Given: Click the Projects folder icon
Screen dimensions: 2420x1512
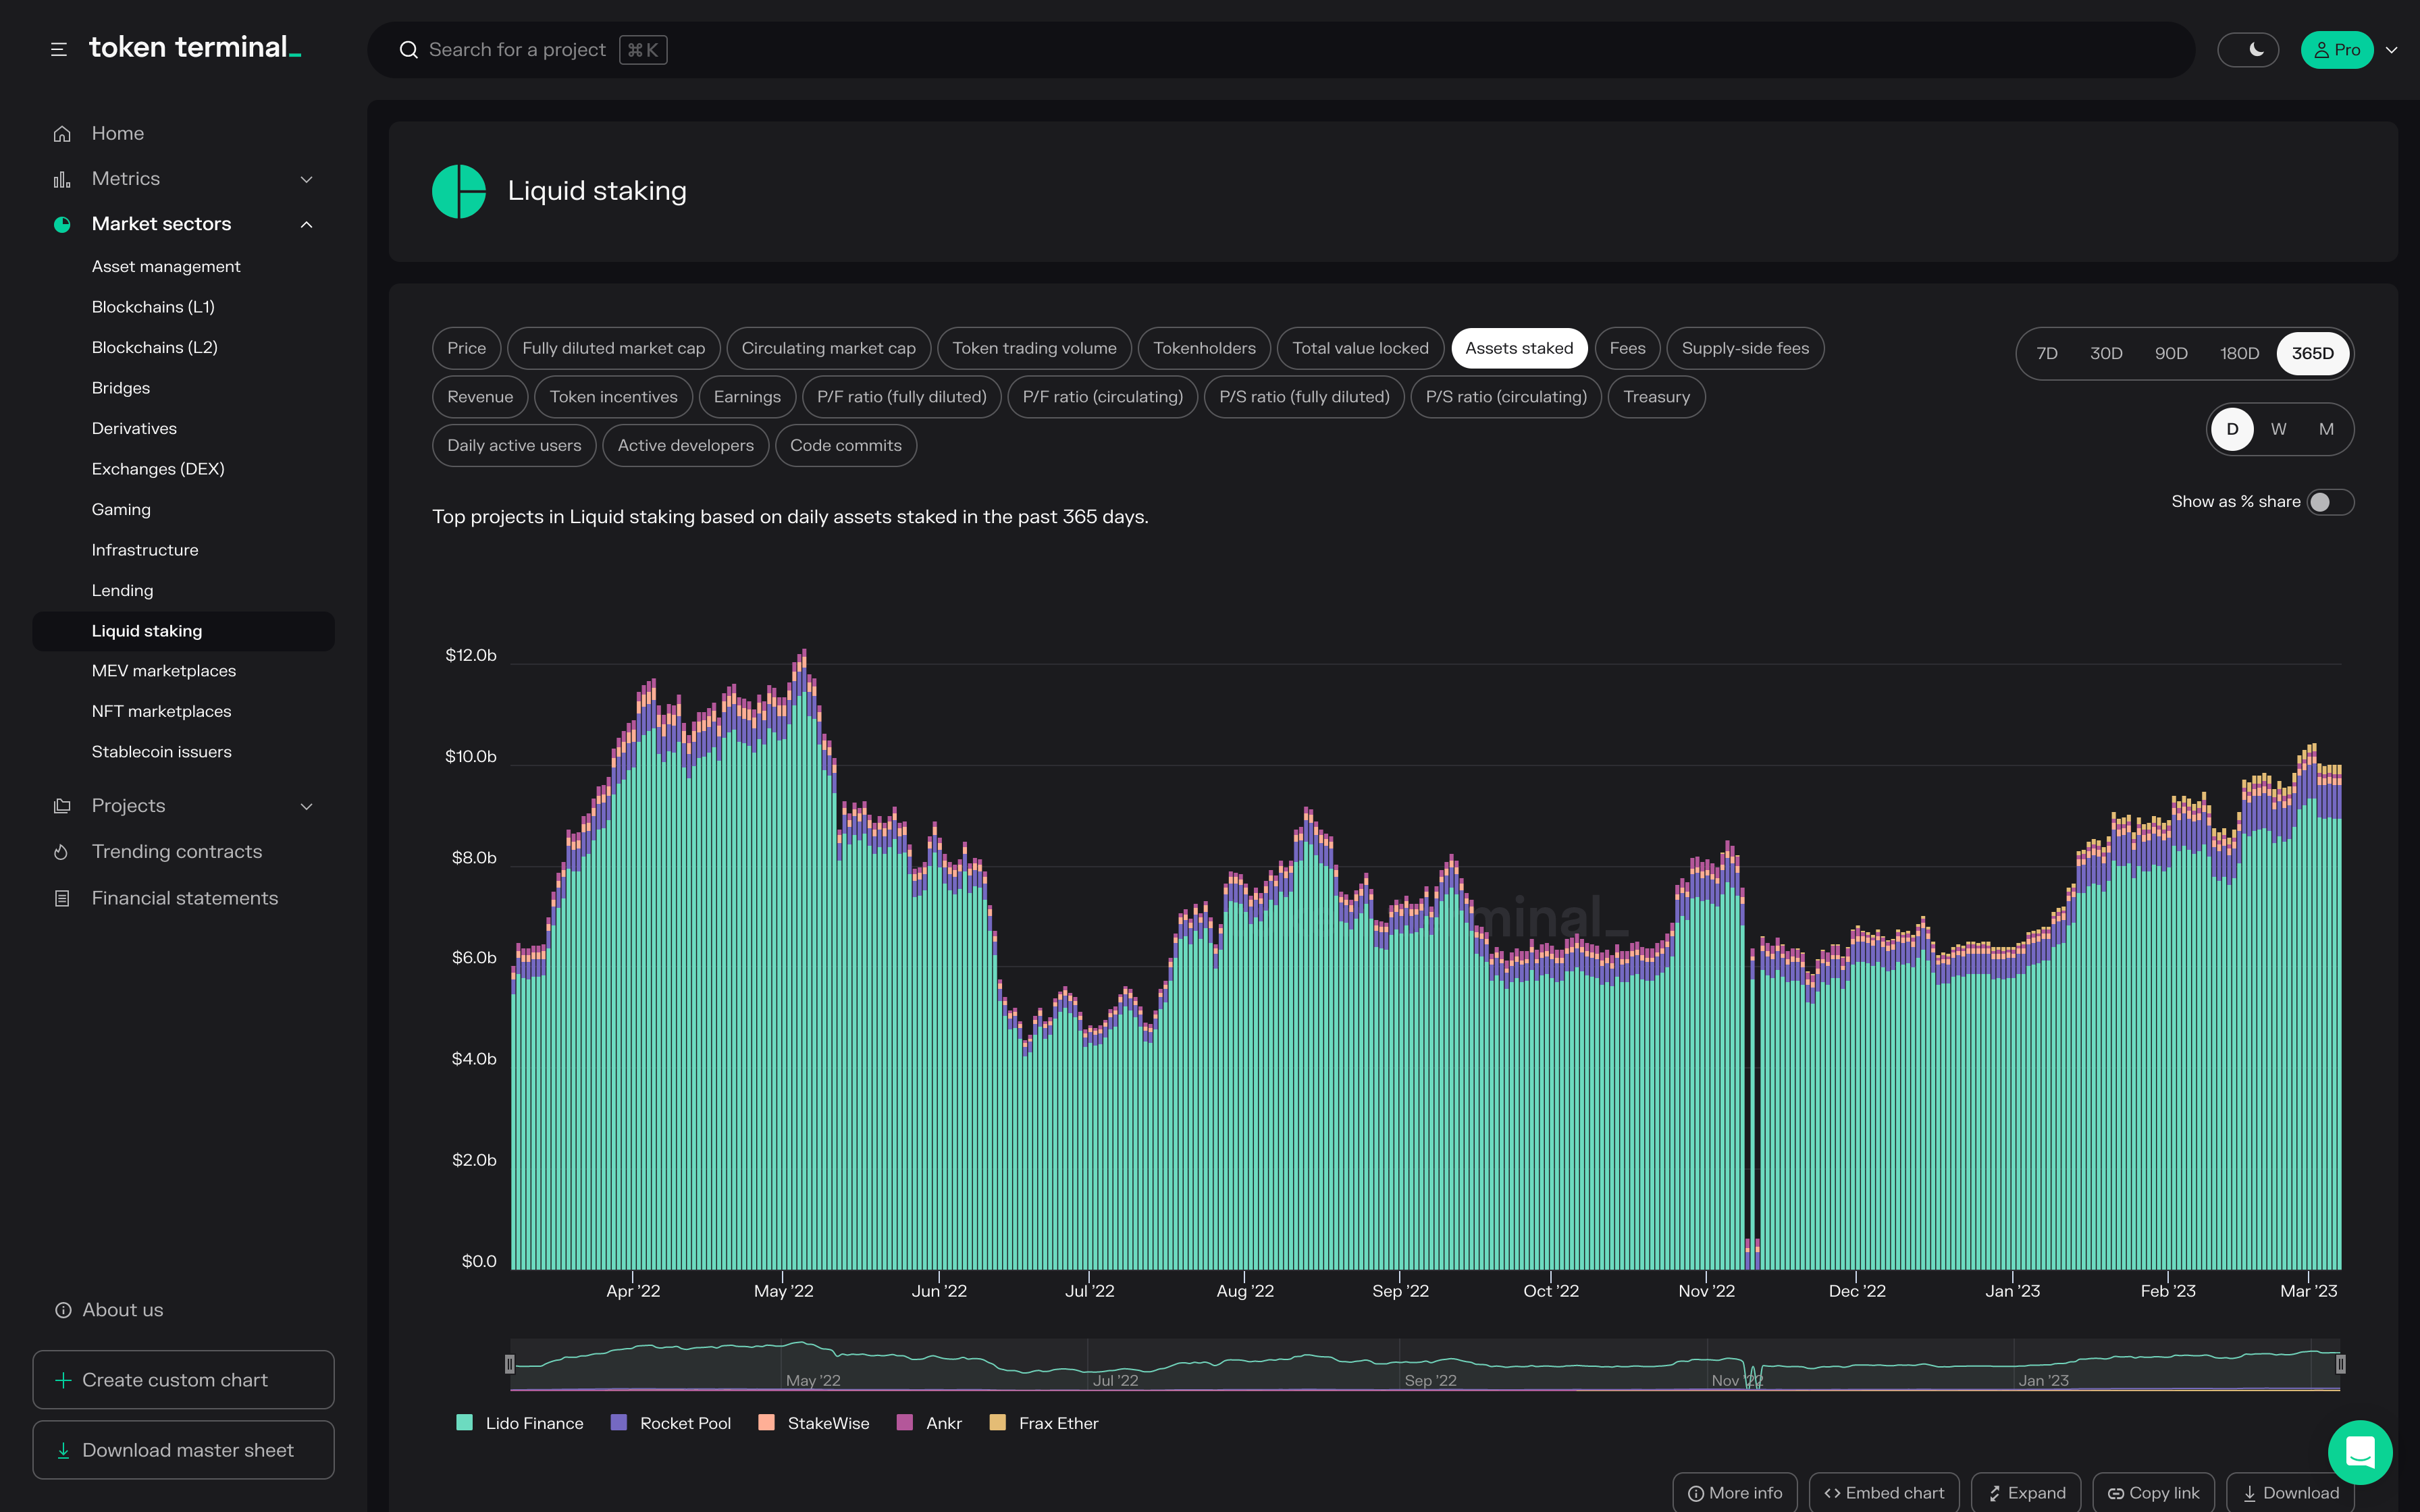Looking at the screenshot, I should click(62, 806).
